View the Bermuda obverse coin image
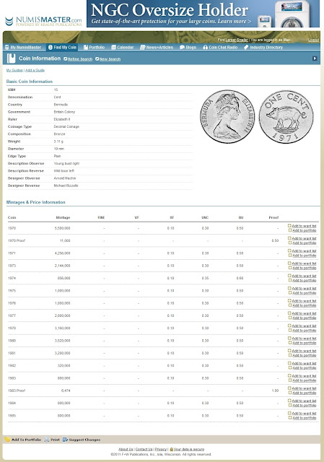Screen dimensions: 324x462 tap(227, 116)
